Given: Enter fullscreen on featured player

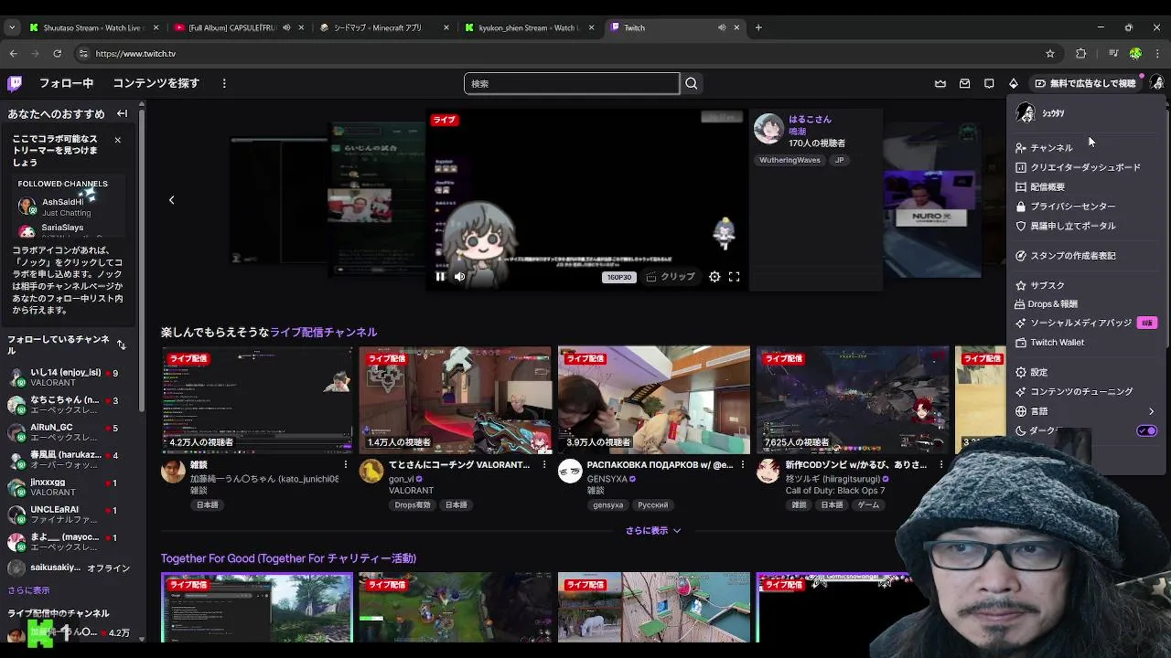Looking at the screenshot, I should pyautogui.click(x=734, y=277).
